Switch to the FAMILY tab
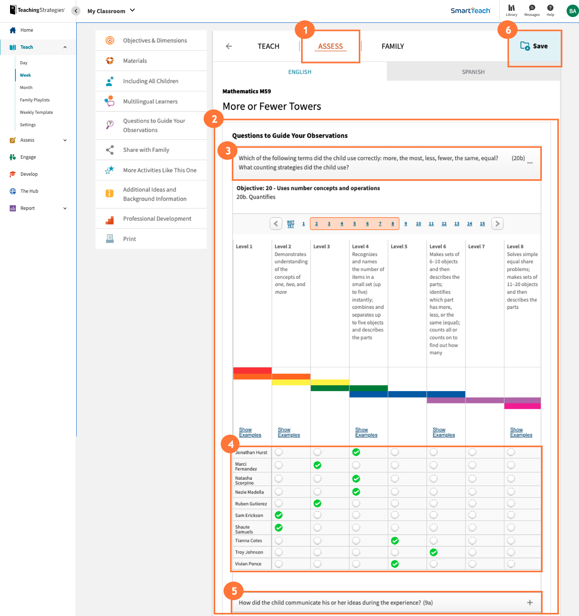The width and height of the screenshot is (579, 616). [392, 46]
